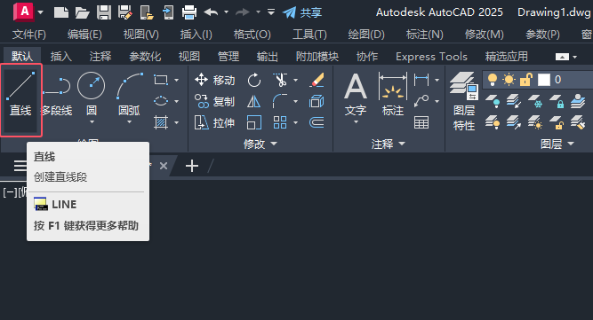Click the New drawing icon in toolbar
This screenshot has height=320, width=593.
pyautogui.click(x=61, y=12)
